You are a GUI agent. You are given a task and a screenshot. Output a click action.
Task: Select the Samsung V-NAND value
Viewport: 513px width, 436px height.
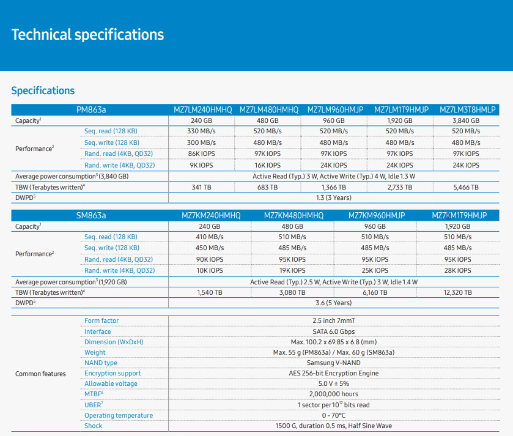pyautogui.click(x=334, y=363)
